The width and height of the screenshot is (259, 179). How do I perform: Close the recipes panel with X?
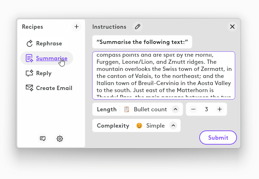tap(232, 27)
